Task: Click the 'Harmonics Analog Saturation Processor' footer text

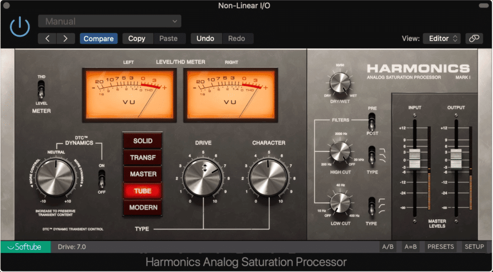Action: 246,261
